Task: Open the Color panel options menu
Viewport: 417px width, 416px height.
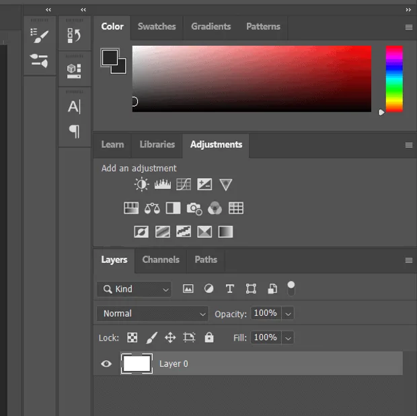Action: tap(409, 27)
